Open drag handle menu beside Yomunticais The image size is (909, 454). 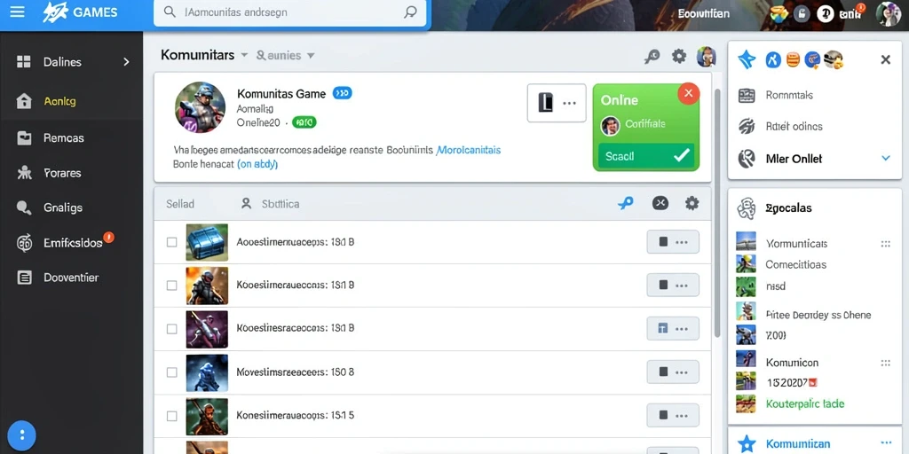click(x=885, y=244)
